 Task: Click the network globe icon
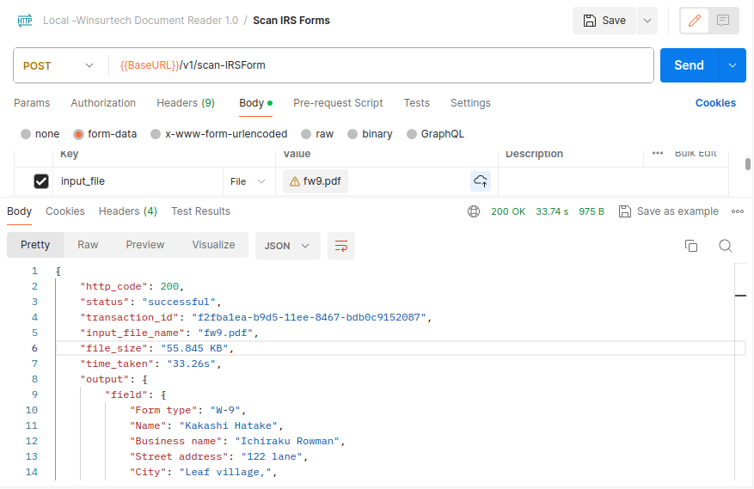click(473, 211)
